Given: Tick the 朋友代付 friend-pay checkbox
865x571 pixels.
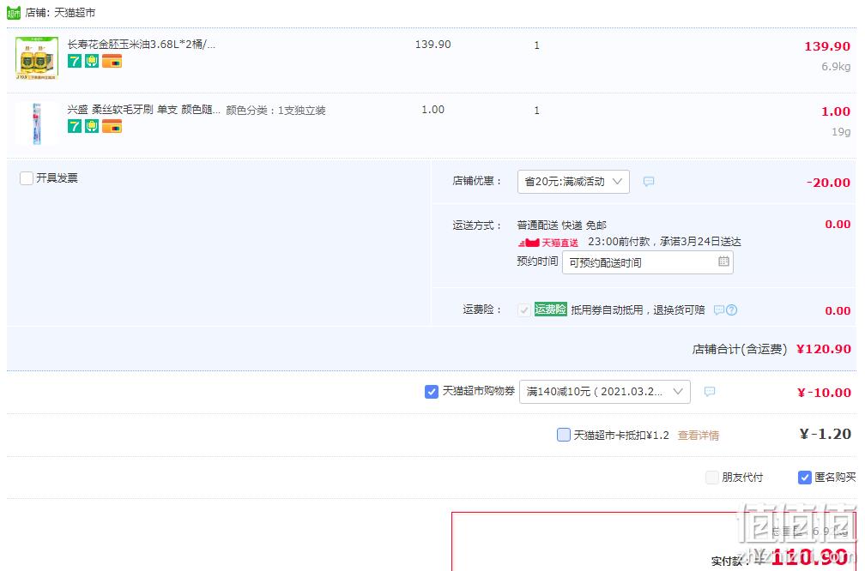Looking at the screenshot, I should (712, 478).
